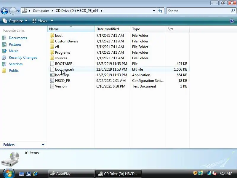
Task: Click the muted volume tray icon
Action: [214, 173]
